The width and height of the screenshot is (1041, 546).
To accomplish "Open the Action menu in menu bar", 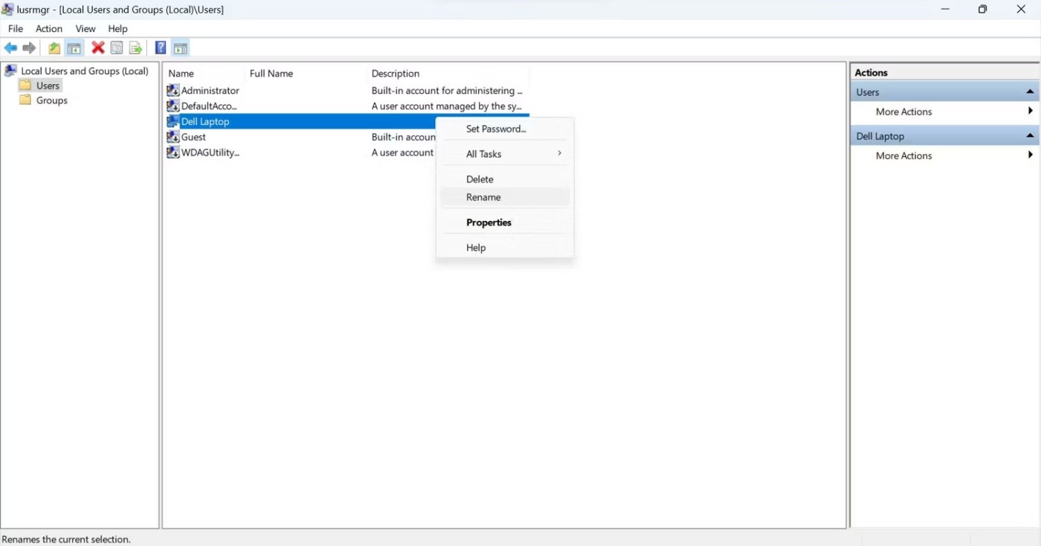I will 49,28.
